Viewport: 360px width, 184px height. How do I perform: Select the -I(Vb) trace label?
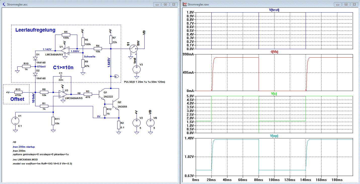click(x=274, y=52)
